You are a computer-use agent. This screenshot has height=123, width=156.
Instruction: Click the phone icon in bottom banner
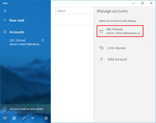coord(5,109)
